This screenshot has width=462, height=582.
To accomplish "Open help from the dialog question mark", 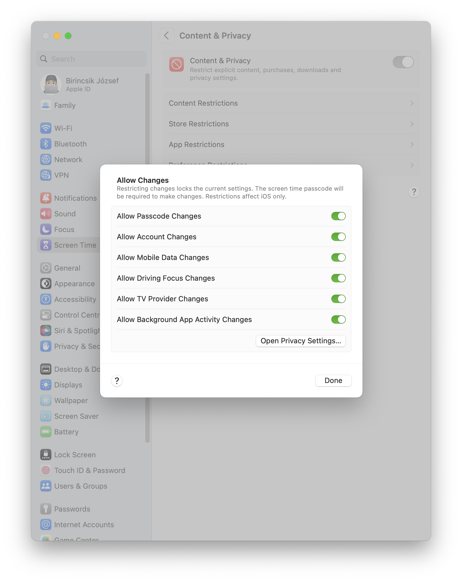I will coord(117,381).
